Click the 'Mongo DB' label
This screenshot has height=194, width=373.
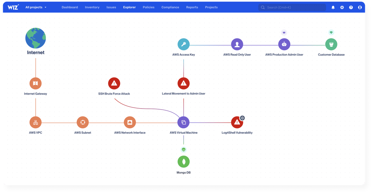pyautogui.click(x=183, y=173)
